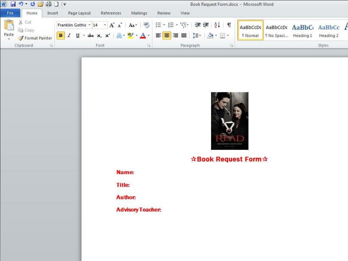This screenshot has height=261, width=348.
Task: Switch to the Mailings tab
Action: 139,13
